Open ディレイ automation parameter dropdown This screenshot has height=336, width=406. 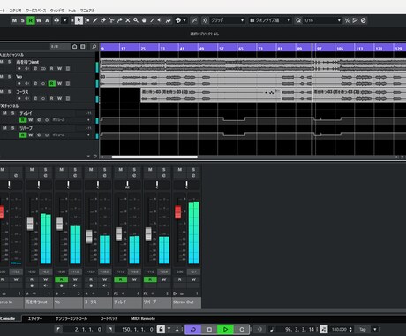pyautogui.click(x=88, y=120)
